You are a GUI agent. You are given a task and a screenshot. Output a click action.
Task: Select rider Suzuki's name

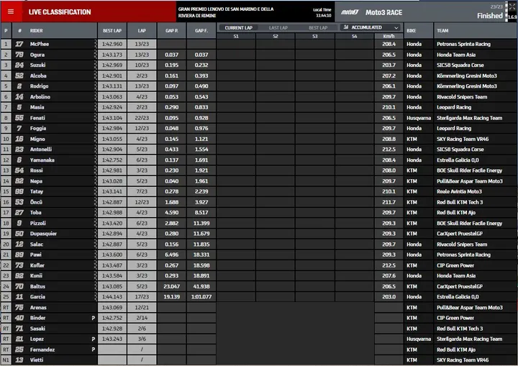[37, 65]
